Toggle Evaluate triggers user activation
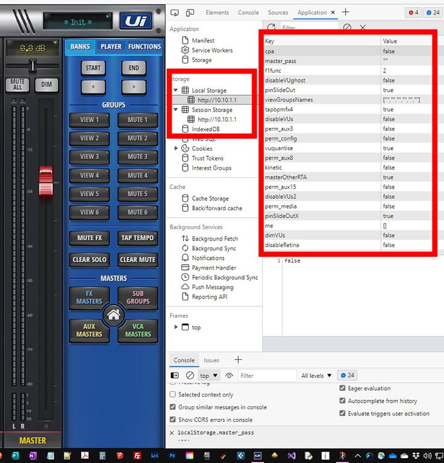The image size is (444, 463). tap(342, 413)
